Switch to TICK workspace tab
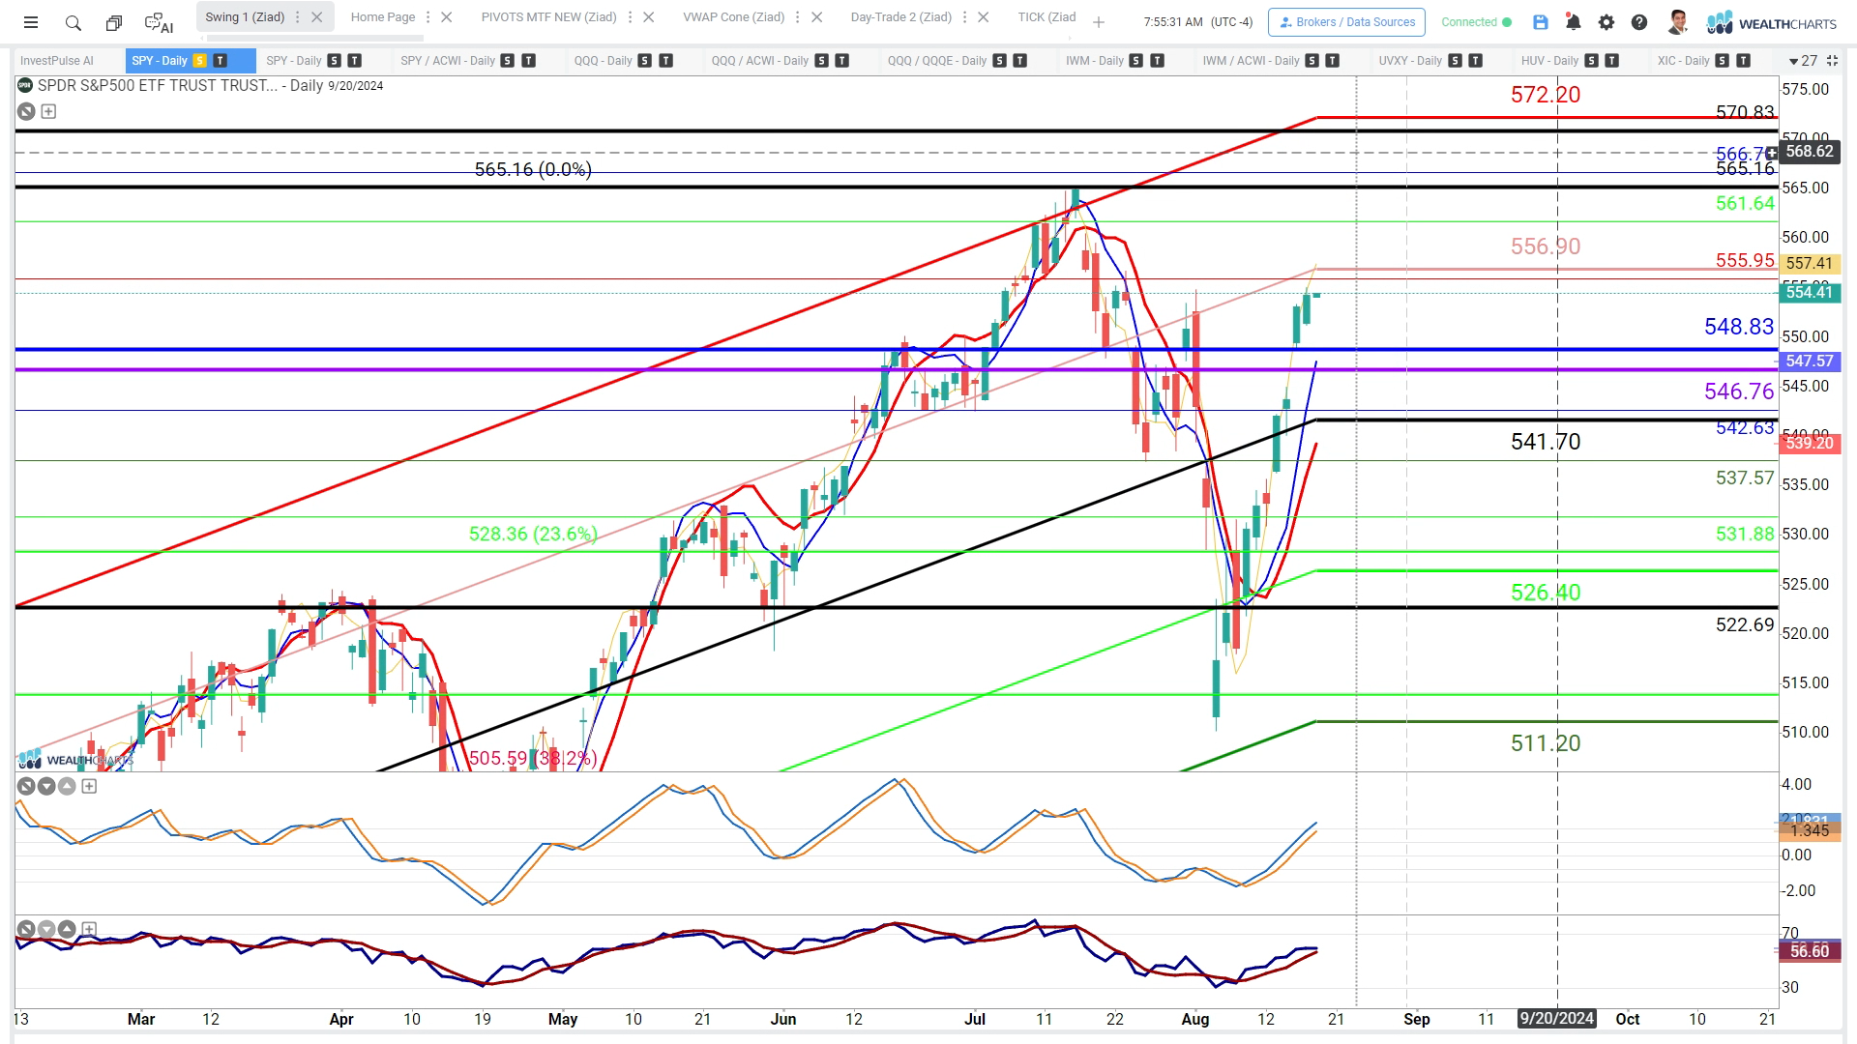The height and width of the screenshot is (1044, 1857). tap(1046, 17)
